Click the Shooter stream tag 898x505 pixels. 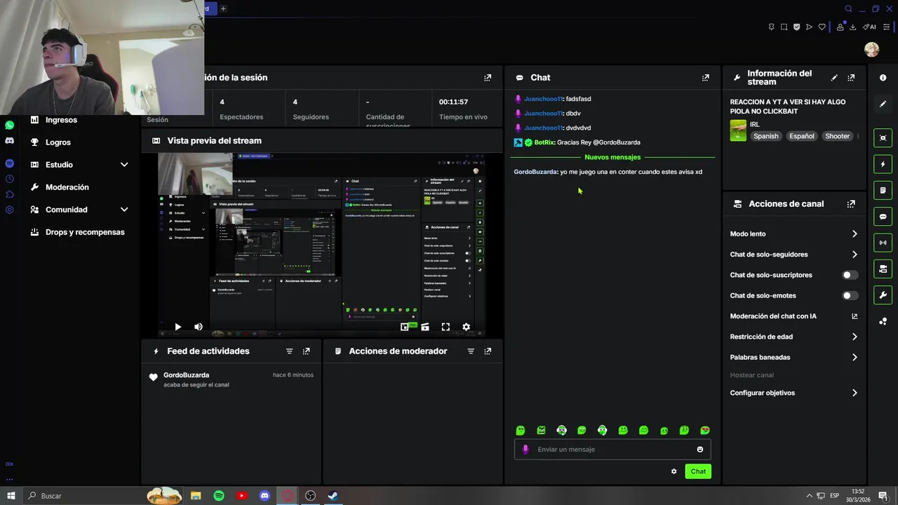pos(837,136)
